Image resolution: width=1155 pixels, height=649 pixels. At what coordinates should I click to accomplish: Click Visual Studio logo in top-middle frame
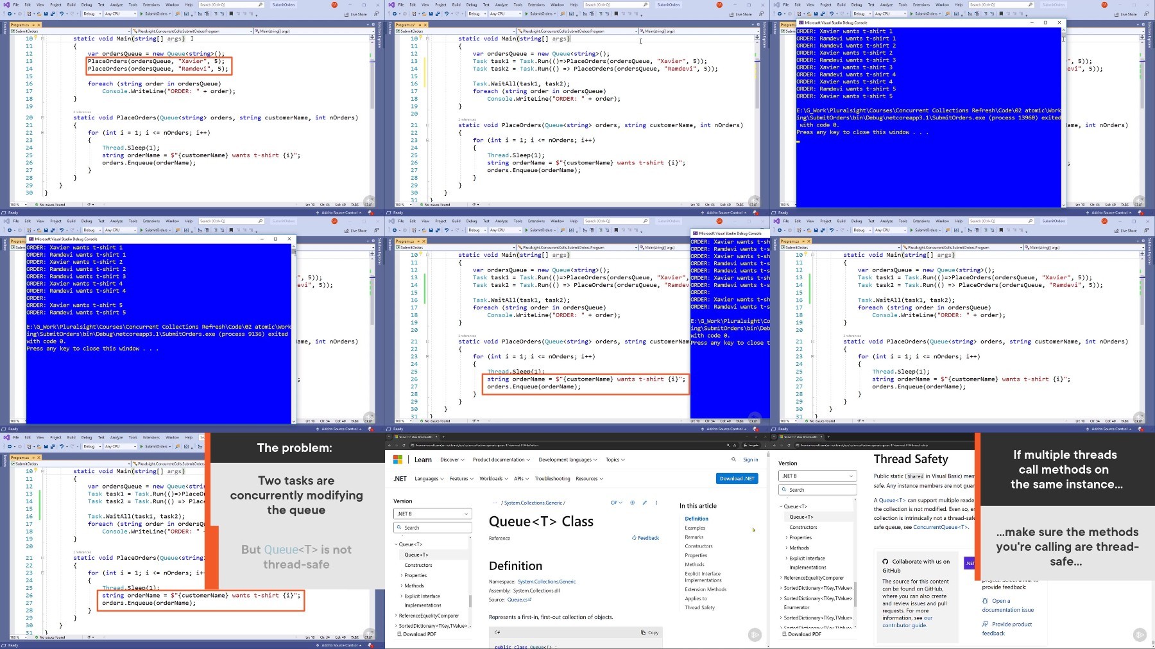pos(391,4)
